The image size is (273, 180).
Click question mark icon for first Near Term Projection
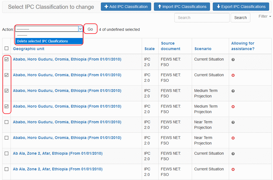click(x=233, y=122)
